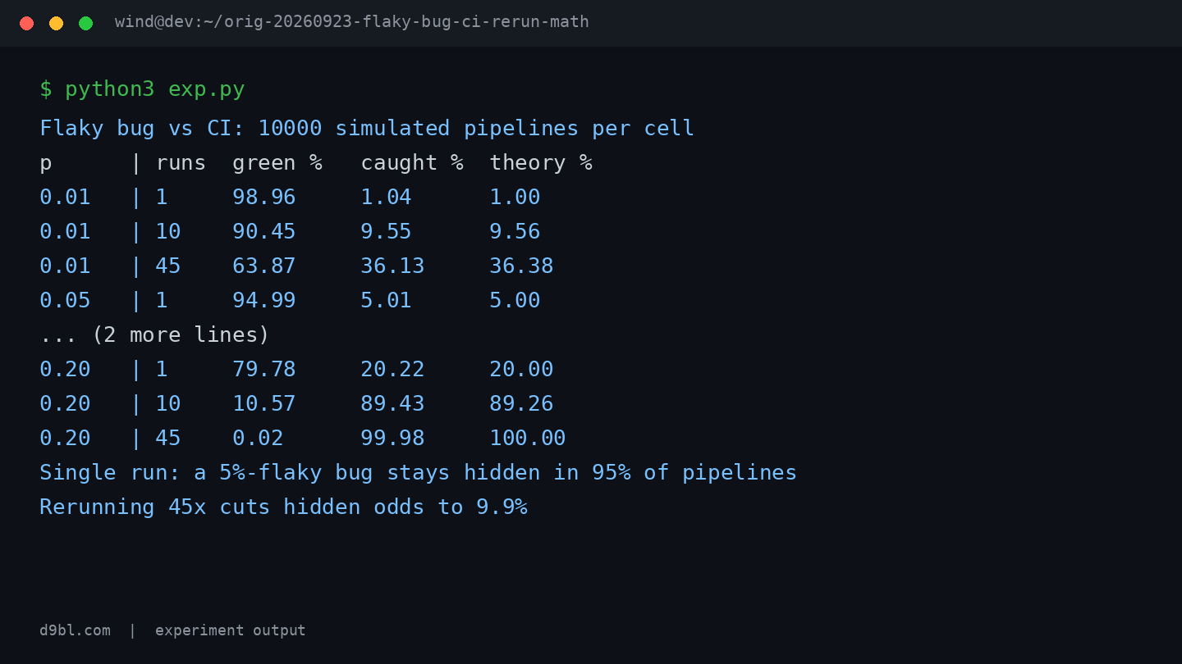Click the red close window button
1182x664 pixels.
click(26, 23)
